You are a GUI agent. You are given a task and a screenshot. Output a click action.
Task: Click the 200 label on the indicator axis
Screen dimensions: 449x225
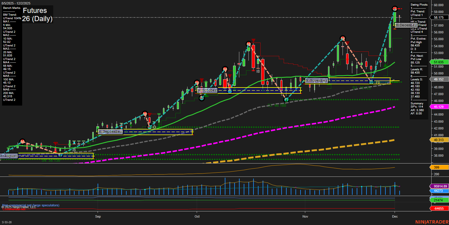coord(436,174)
